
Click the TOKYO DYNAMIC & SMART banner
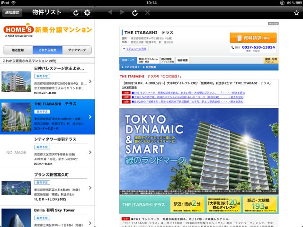pyautogui.click(x=199, y=151)
